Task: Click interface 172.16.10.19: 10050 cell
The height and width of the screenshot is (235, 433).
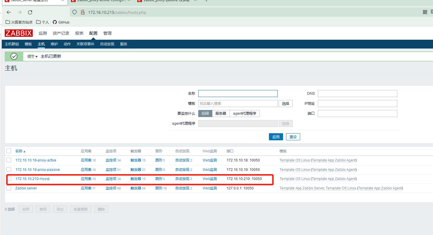Action: pyautogui.click(x=243, y=170)
